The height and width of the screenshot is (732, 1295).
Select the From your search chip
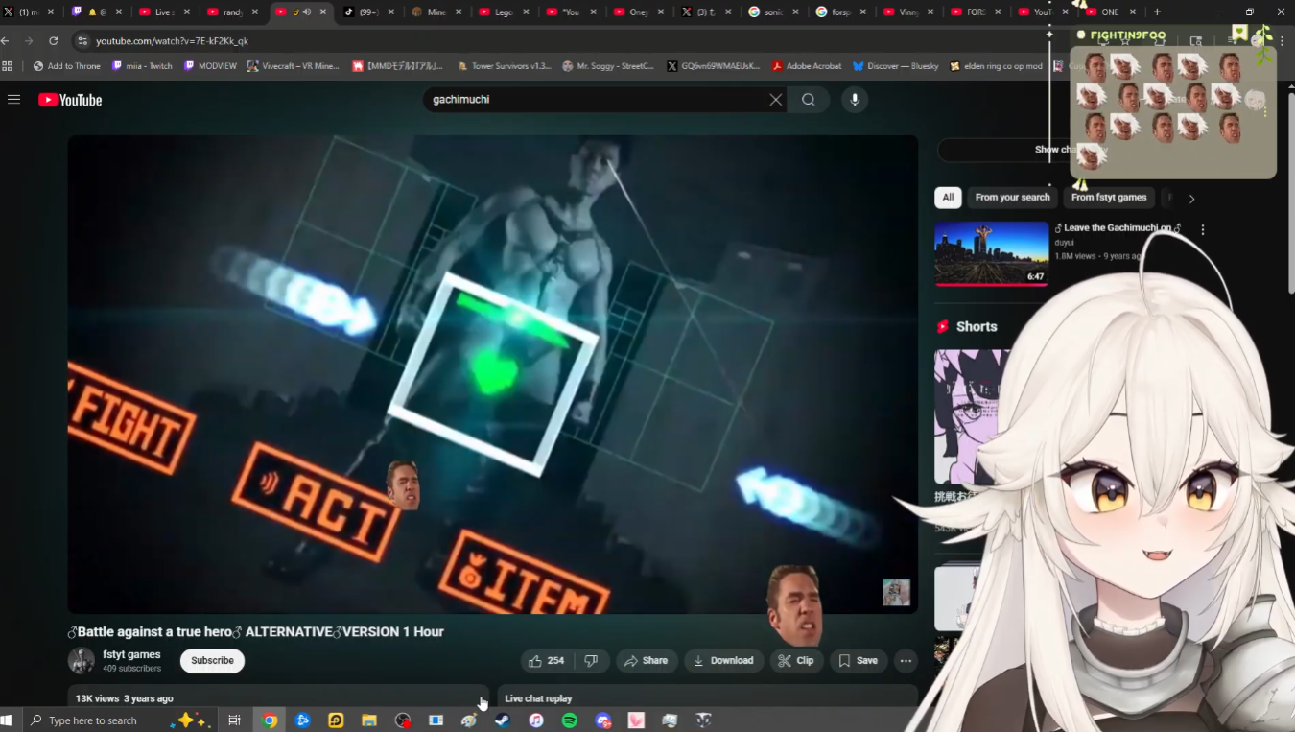[x=1012, y=198]
